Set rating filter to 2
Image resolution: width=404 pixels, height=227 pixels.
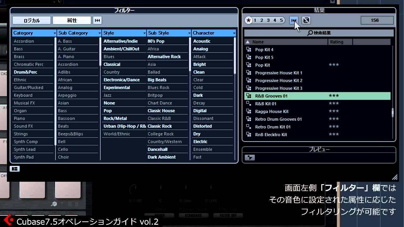pyautogui.click(x=262, y=20)
